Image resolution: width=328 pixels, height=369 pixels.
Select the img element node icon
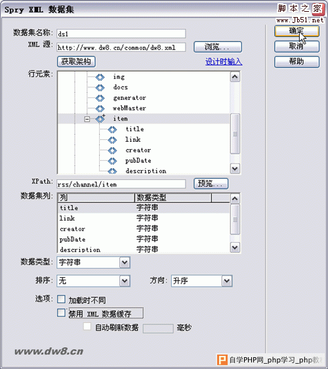tap(100, 77)
